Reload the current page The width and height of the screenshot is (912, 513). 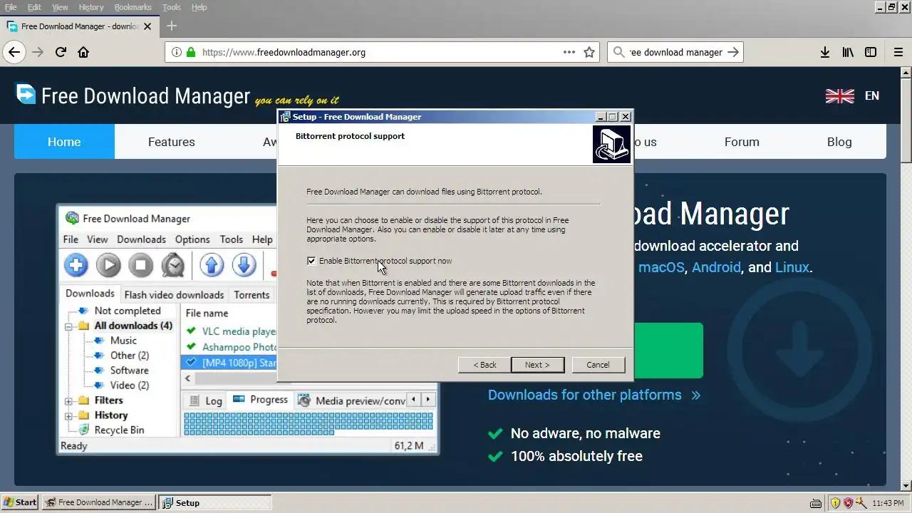click(61, 52)
